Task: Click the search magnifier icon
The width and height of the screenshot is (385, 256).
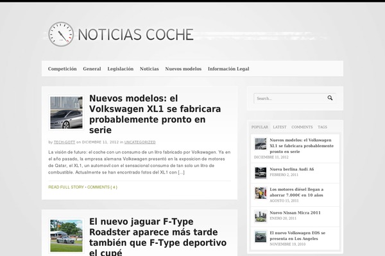Action: pos(330,98)
